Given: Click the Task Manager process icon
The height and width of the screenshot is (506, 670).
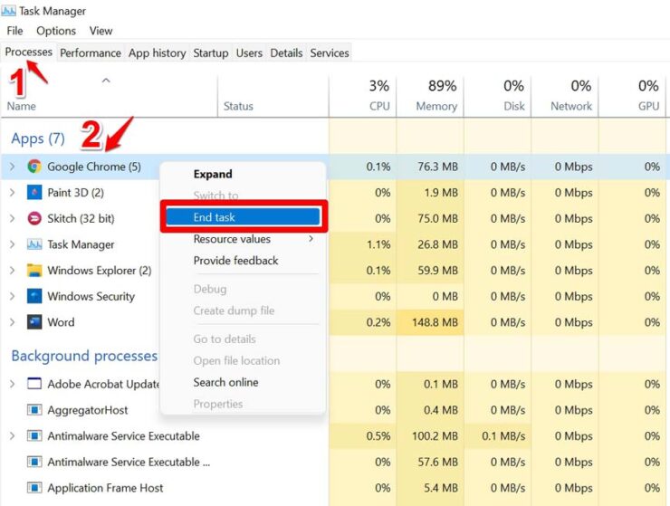Looking at the screenshot, I should click(x=34, y=244).
